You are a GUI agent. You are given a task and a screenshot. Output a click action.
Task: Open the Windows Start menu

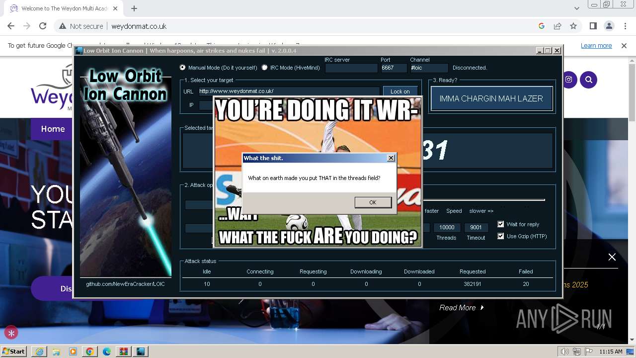pyautogui.click(x=14, y=351)
